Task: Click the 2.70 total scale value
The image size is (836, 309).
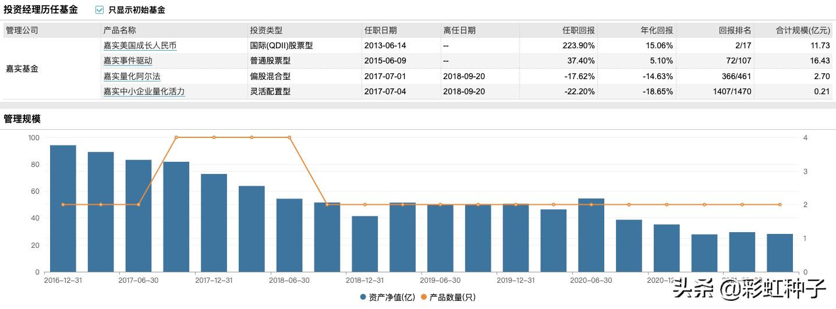Action: [821, 76]
